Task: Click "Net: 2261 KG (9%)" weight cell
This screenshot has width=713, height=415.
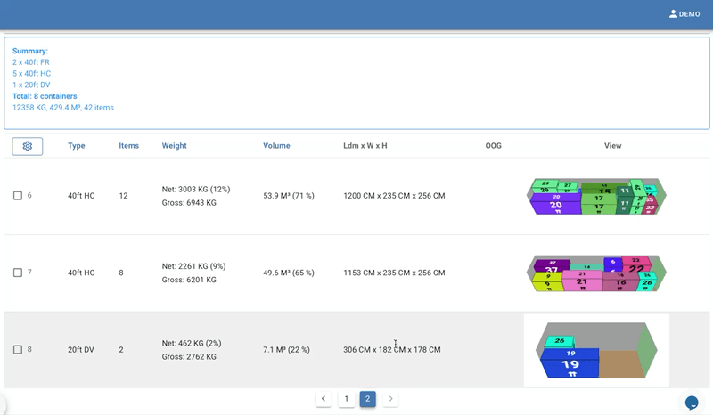Action: 193,266
